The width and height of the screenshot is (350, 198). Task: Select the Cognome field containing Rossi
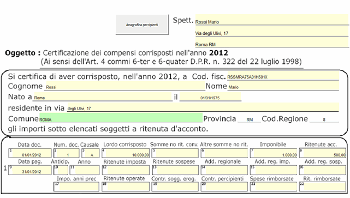pos(124,86)
